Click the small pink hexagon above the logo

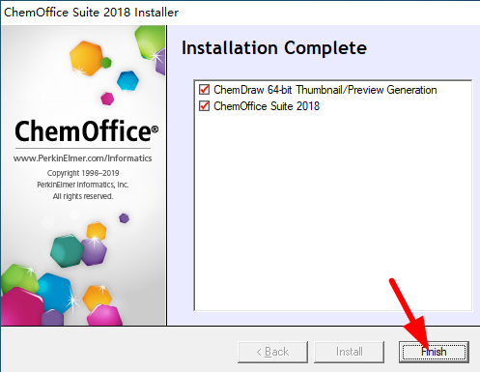pos(107,99)
